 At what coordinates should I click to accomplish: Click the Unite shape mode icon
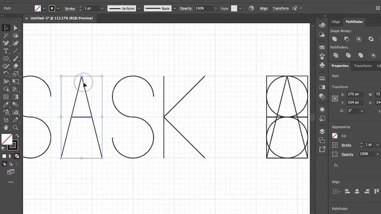coord(335,39)
